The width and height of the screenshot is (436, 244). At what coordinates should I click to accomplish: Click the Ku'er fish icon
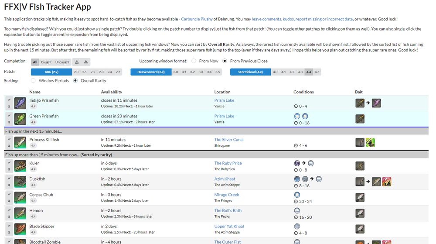[x=20, y=166]
